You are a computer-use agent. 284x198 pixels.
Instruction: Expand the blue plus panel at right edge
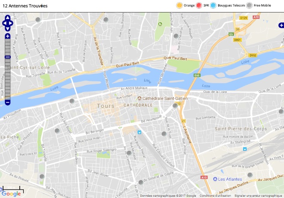[281, 25]
